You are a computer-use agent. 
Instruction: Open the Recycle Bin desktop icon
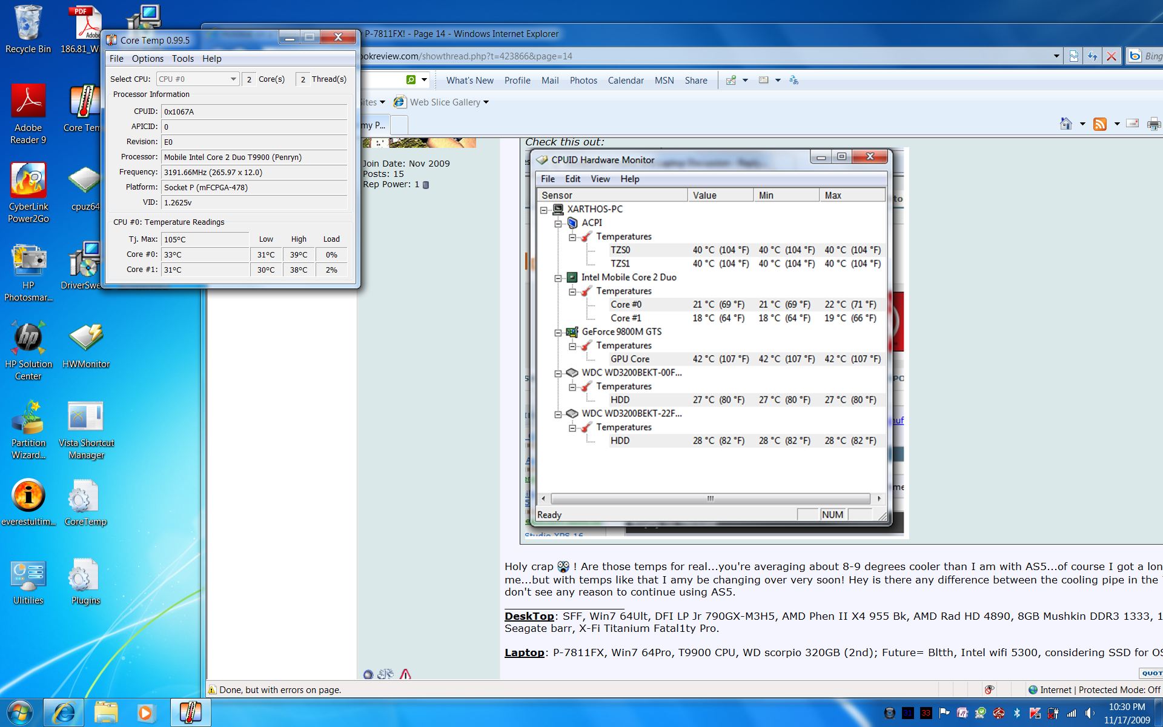tap(28, 29)
